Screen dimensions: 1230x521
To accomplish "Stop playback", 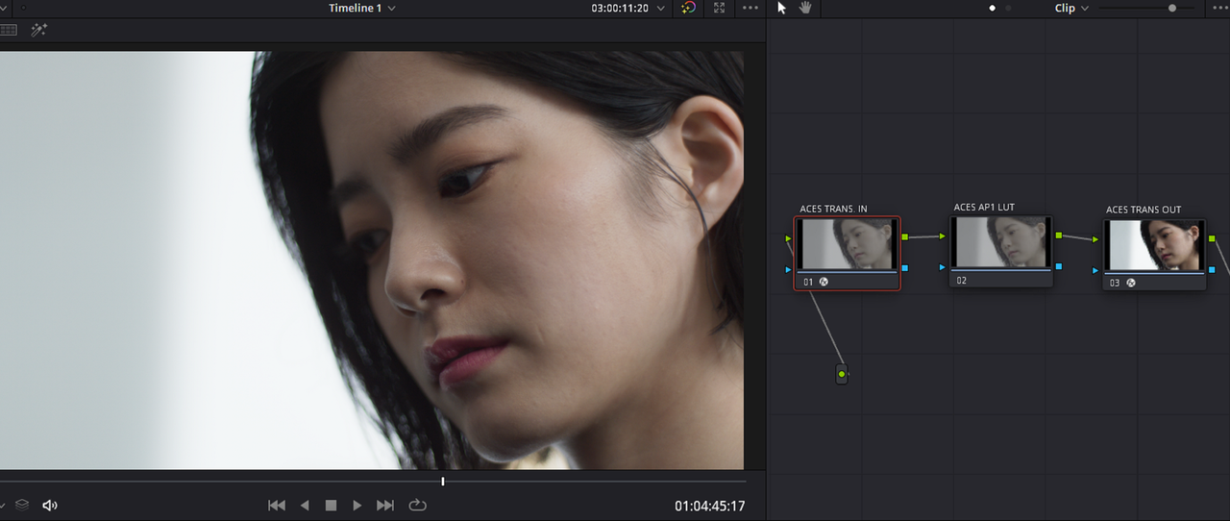I will point(331,505).
